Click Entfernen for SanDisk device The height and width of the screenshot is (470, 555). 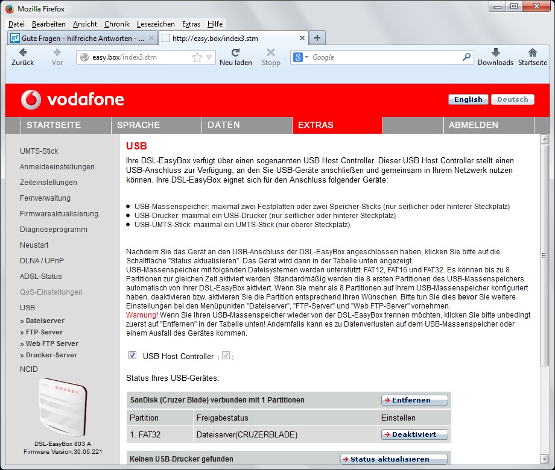(x=414, y=400)
